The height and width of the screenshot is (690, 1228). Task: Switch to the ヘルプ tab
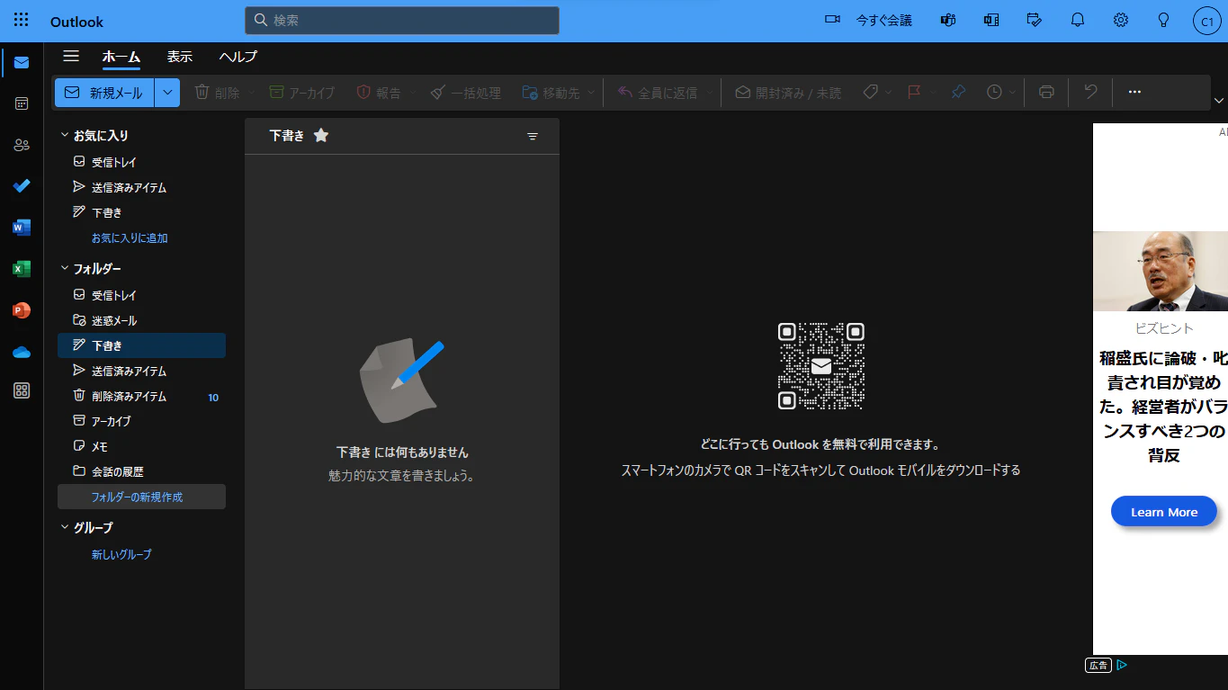tap(238, 57)
